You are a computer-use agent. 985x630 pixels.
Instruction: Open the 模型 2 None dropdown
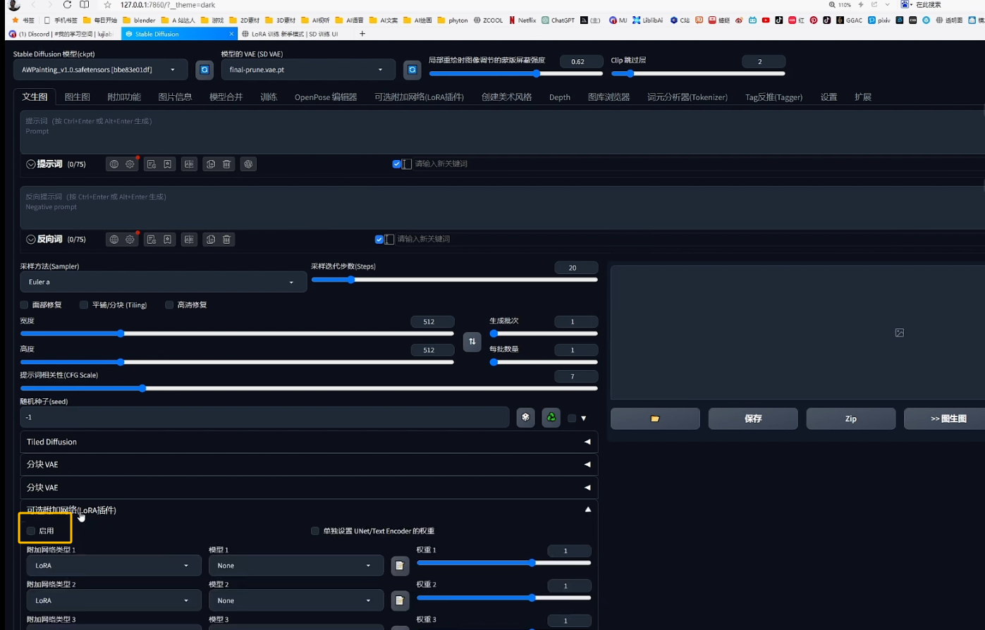296,600
